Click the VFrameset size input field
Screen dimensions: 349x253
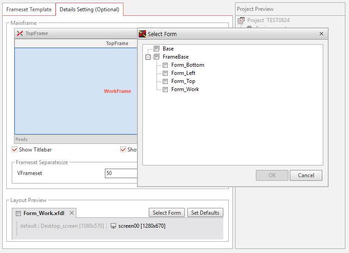pos(121,173)
